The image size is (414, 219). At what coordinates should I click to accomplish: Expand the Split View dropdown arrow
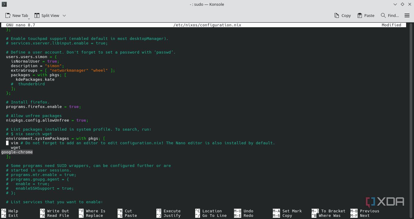64,15
